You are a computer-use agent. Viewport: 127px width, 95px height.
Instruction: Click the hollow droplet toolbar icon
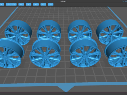(36, 4)
